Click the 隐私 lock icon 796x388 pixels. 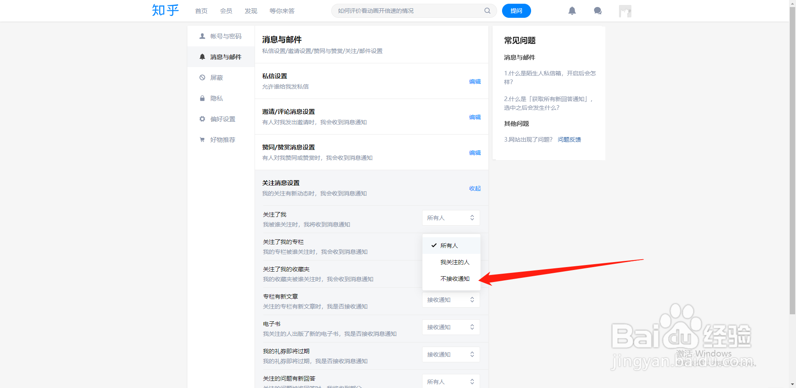click(202, 98)
